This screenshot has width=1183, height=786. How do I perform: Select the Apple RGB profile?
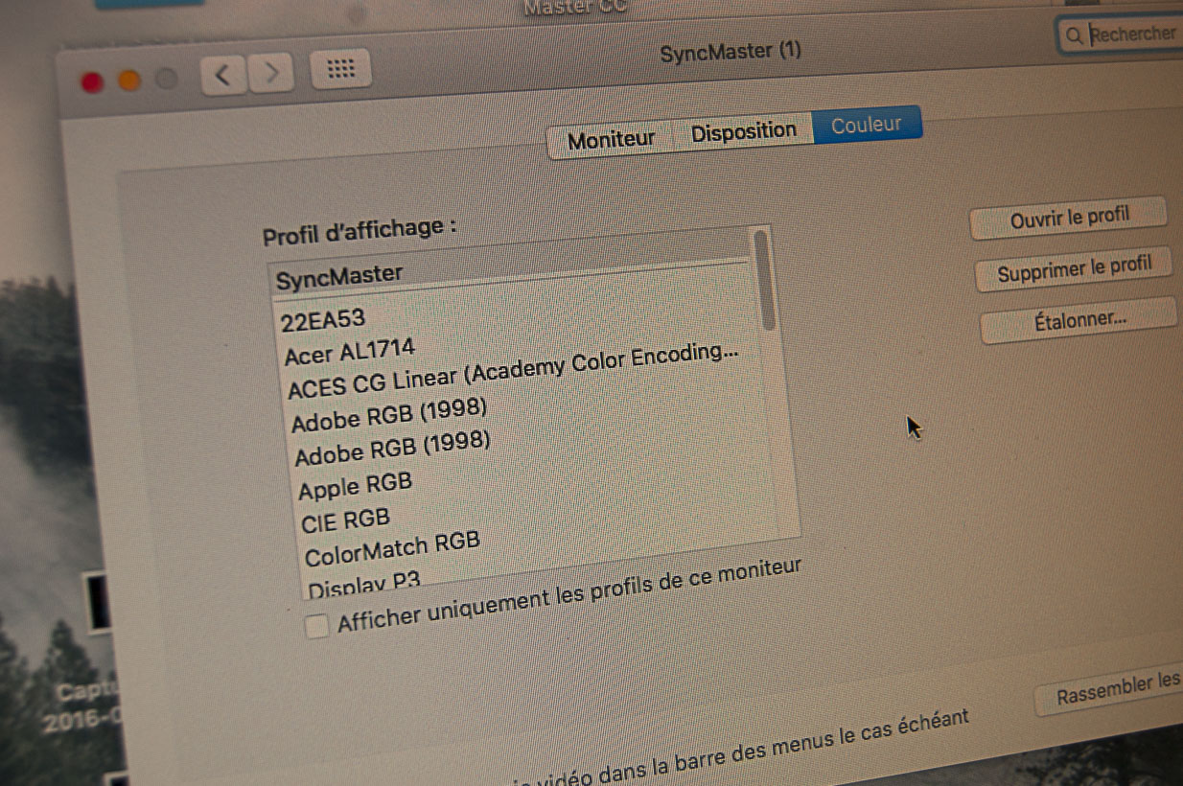[x=355, y=486]
